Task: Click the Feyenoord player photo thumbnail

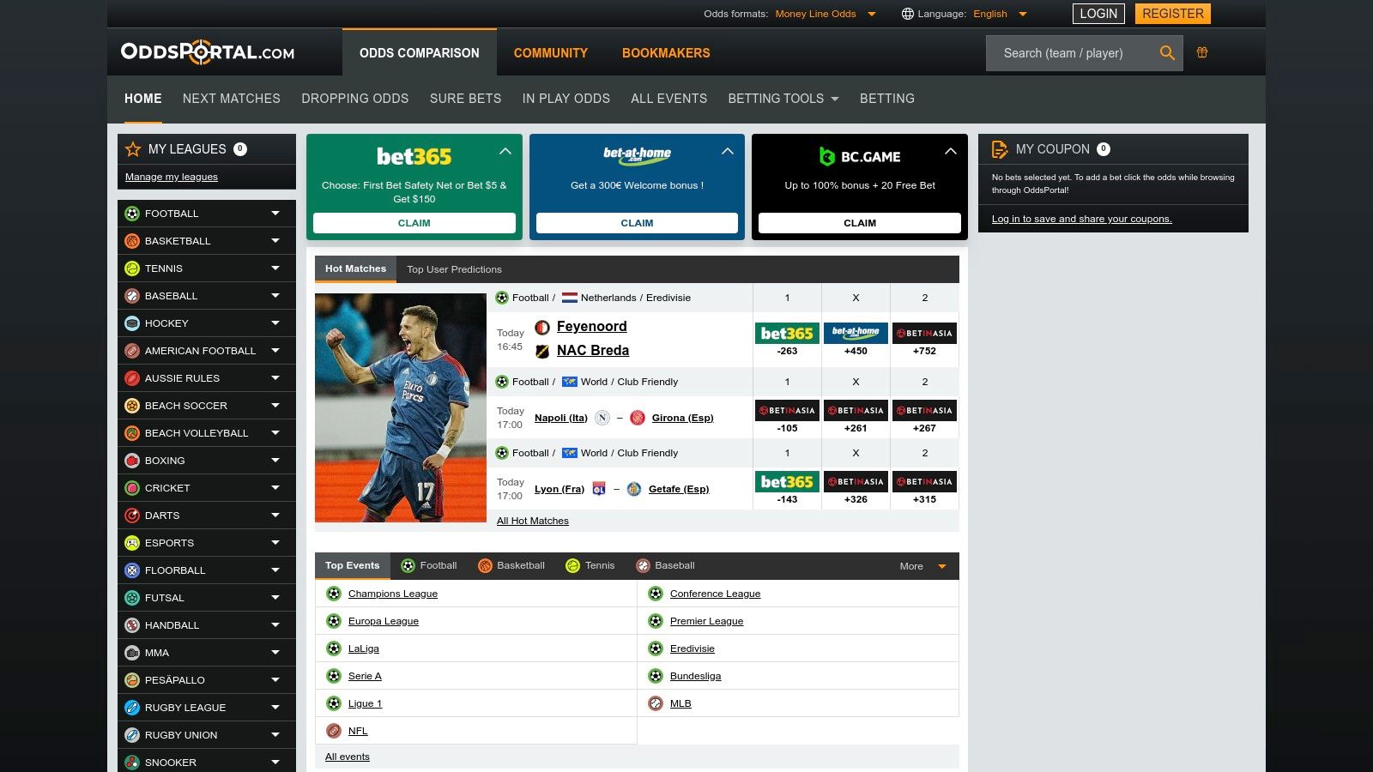Action: coord(401,407)
